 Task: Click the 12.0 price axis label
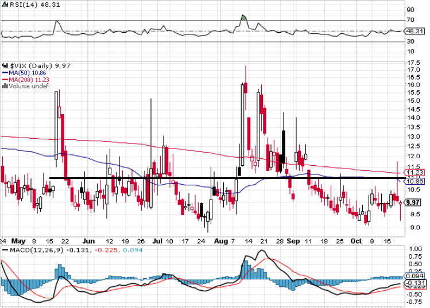coord(413,157)
